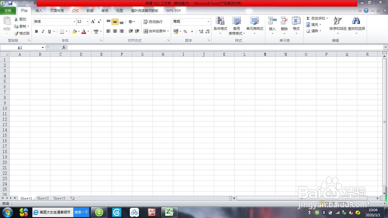Click the select-all corner box
Image resolution: width=388 pixels, height=218 pixels.
tap(5, 54)
